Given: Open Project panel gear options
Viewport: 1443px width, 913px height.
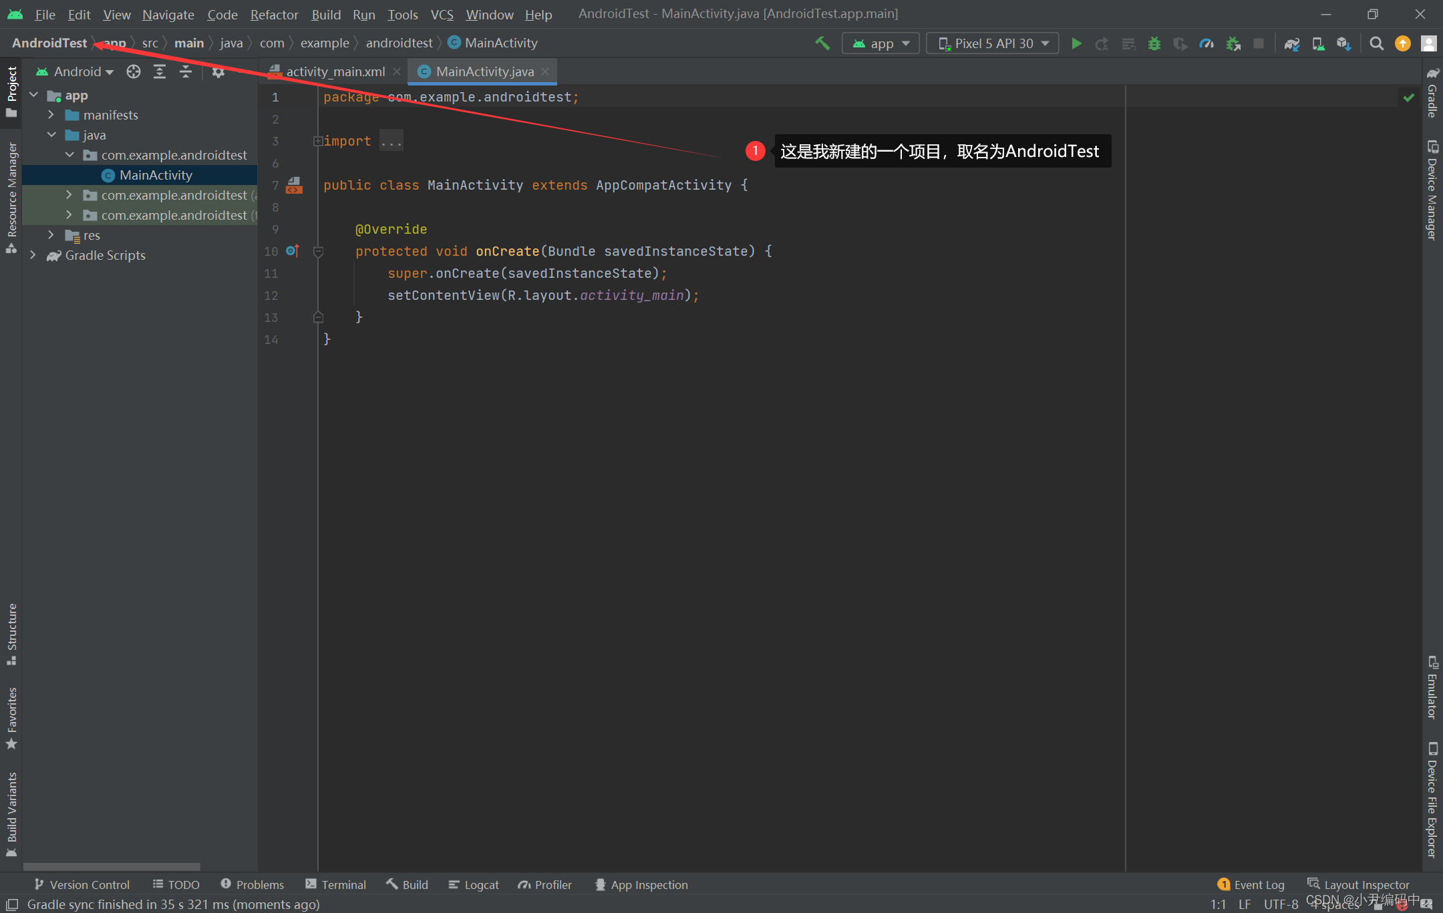Looking at the screenshot, I should 218,71.
